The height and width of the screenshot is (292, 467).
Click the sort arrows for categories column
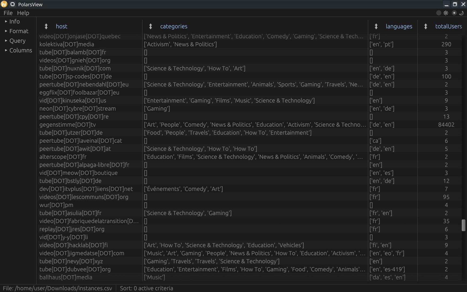coord(150,26)
